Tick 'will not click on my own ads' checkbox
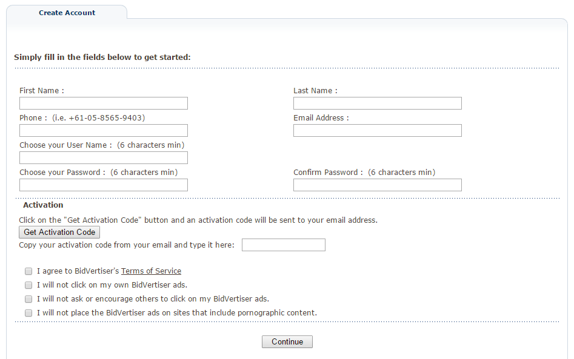574x359 pixels. pyautogui.click(x=28, y=285)
